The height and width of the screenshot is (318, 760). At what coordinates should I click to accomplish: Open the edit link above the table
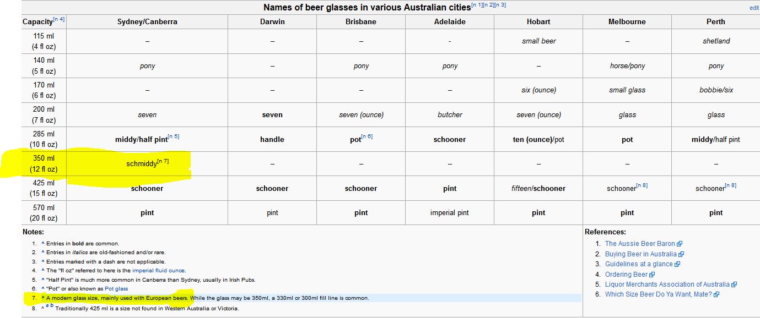click(x=754, y=8)
